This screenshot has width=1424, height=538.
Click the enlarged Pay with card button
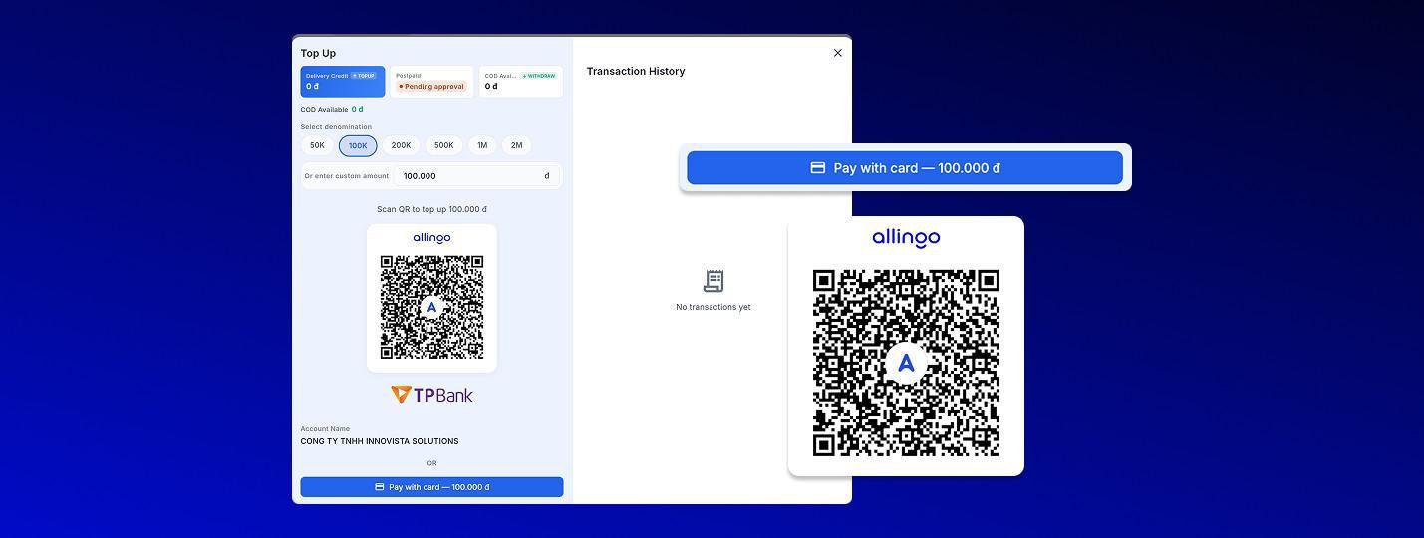tap(905, 168)
